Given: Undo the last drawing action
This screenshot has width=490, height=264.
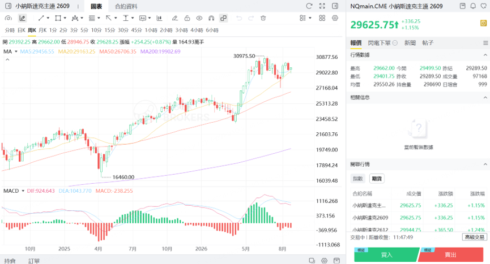Looking at the screenshot, I should [x=239, y=18].
